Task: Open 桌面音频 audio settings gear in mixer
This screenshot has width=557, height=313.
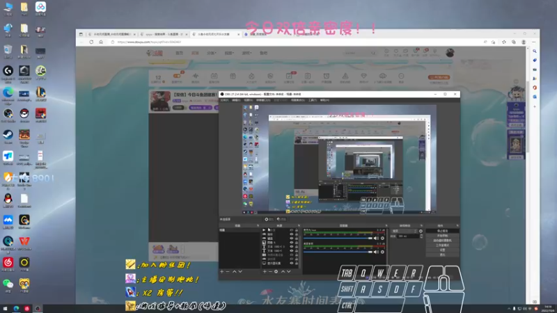Action: [x=382, y=252]
